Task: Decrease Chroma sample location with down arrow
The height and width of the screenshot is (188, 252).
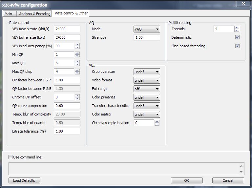Action: point(157,124)
